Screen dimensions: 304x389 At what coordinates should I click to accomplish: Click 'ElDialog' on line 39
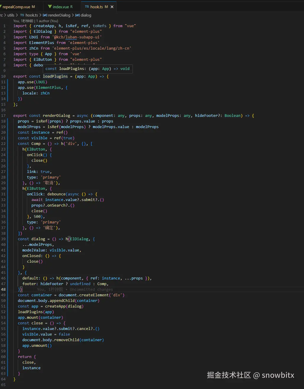click(79, 239)
